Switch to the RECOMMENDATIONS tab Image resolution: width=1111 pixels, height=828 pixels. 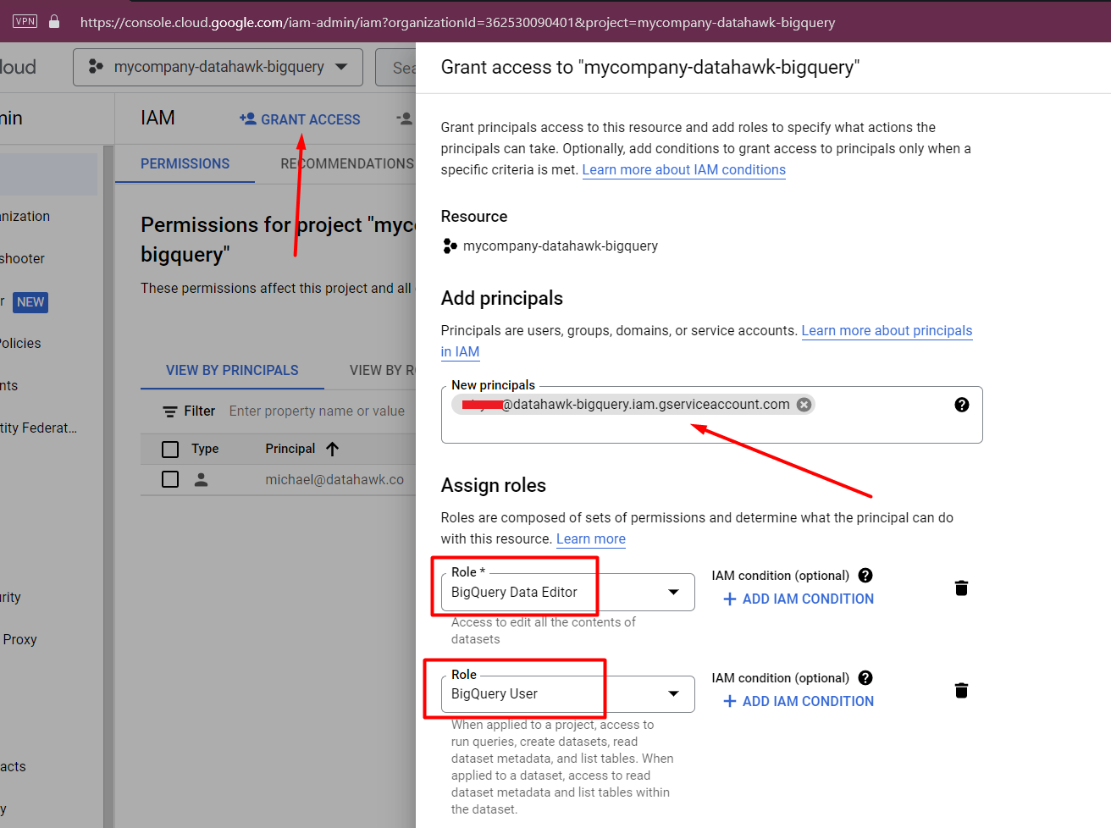(x=347, y=163)
